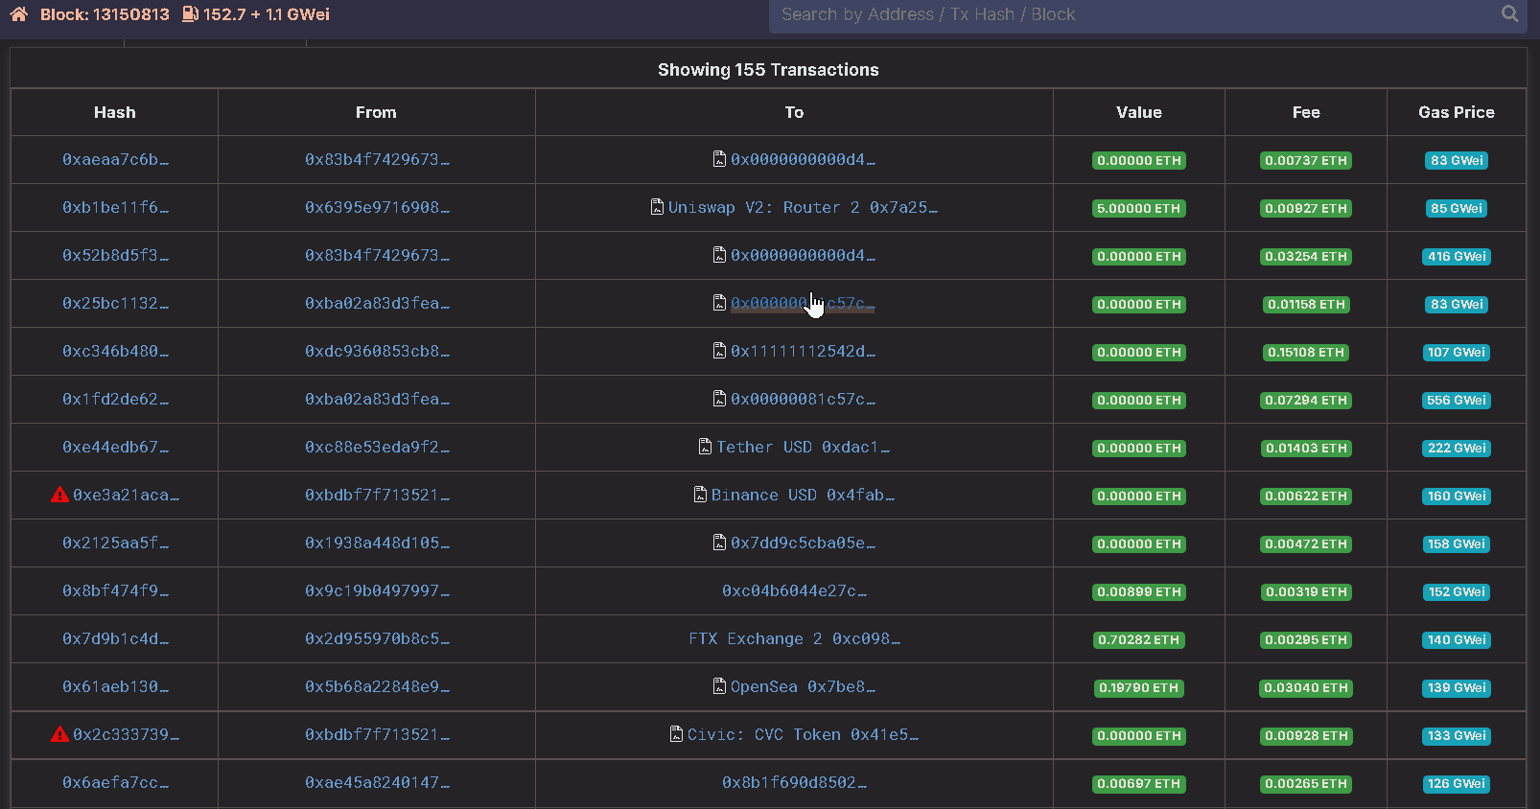The height and width of the screenshot is (809, 1540).
Task: Click the gas pump icon in the header
Action: coord(190,14)
